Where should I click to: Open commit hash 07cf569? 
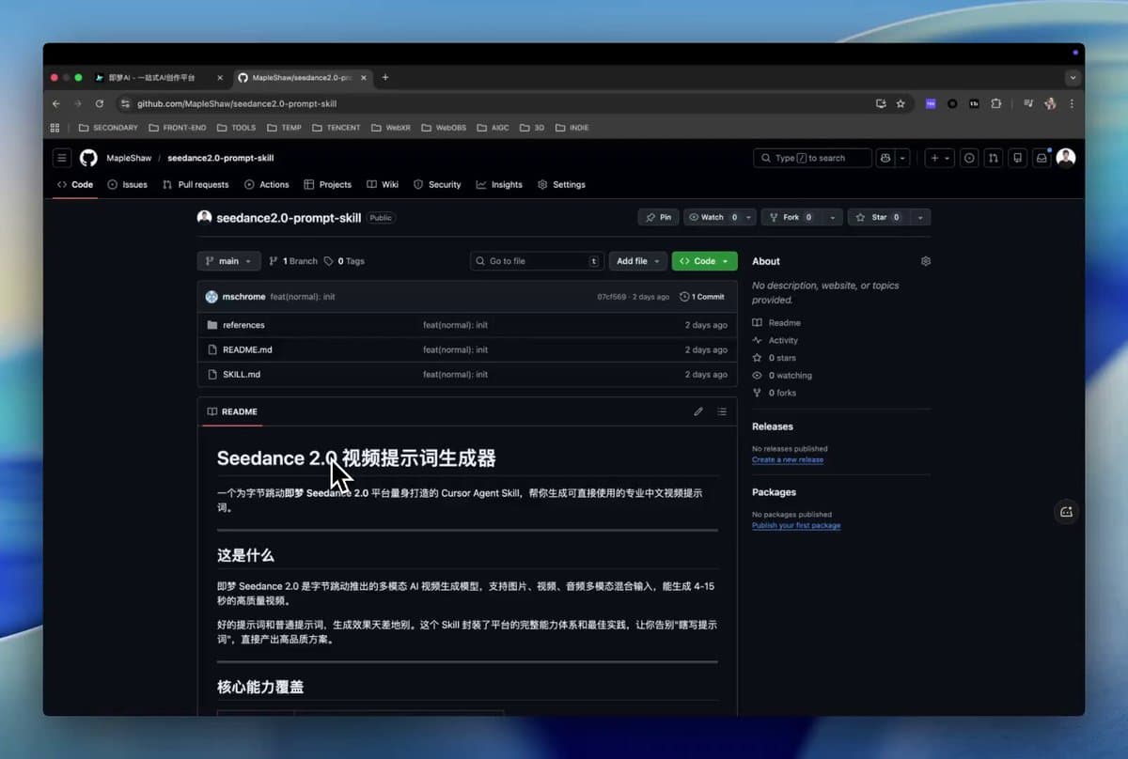point(611,297)
